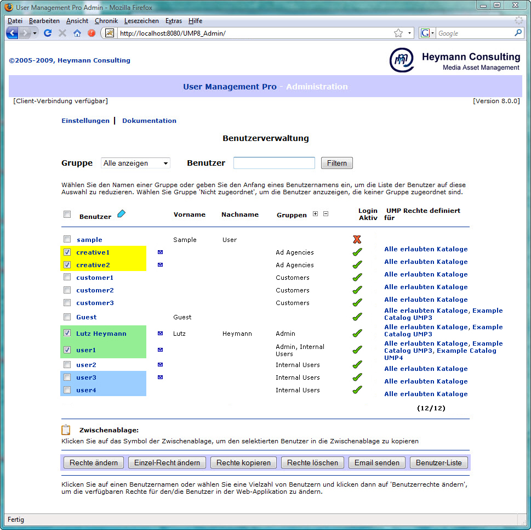Open the address bar dropdown arrow

coord(409,33)
